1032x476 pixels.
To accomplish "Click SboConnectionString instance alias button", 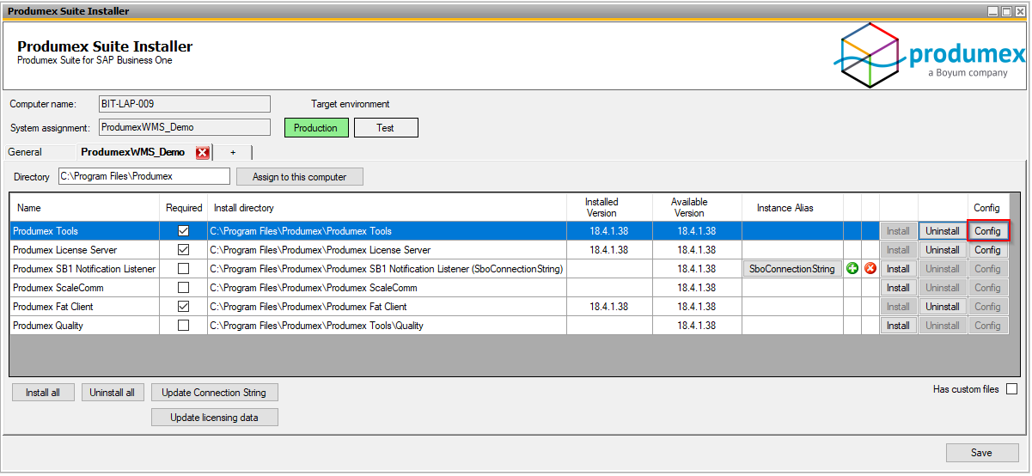I will [x=791, y=269].
